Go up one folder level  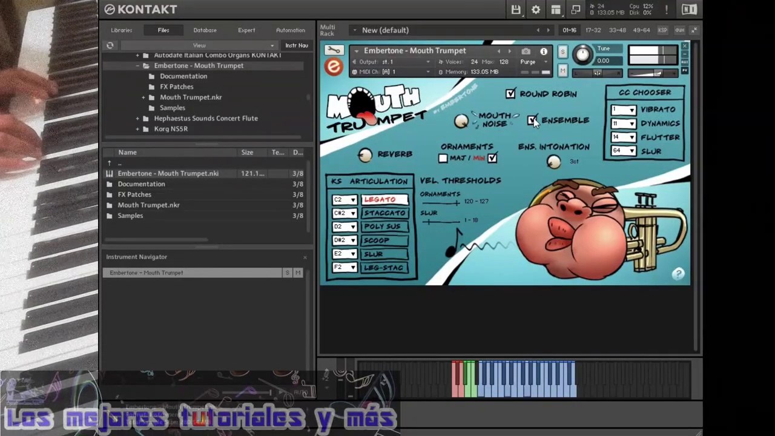[x=110, y=163]
